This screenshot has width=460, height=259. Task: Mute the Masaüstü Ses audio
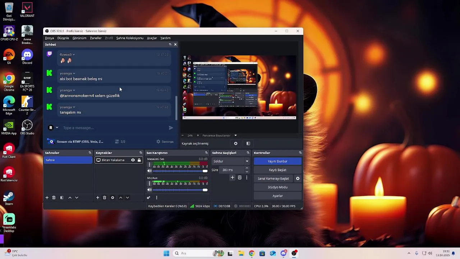click(x=149, y=171)
